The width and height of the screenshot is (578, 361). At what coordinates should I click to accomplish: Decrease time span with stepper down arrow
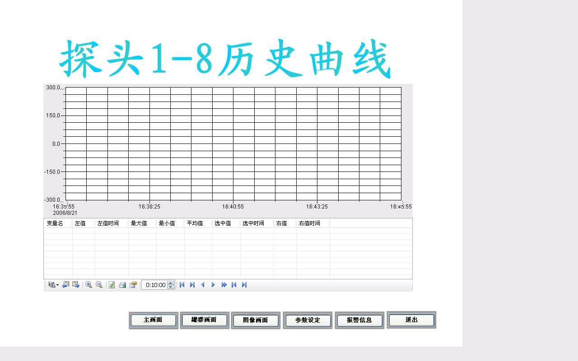[171, 287]
